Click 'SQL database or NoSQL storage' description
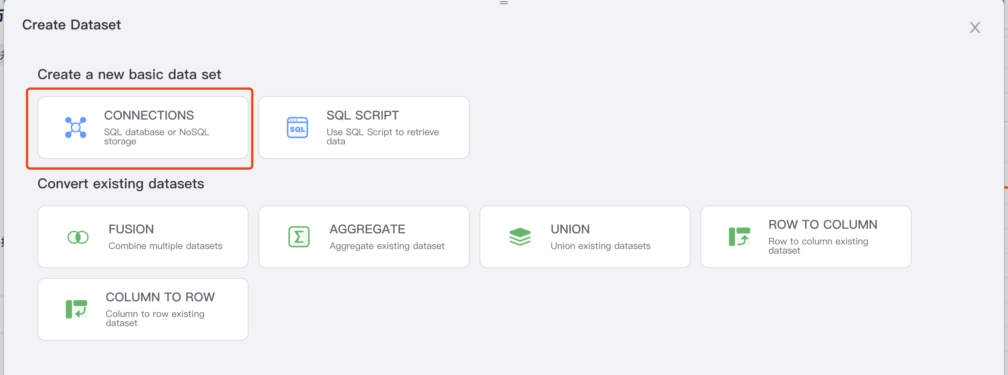 (x=156, y=136)
